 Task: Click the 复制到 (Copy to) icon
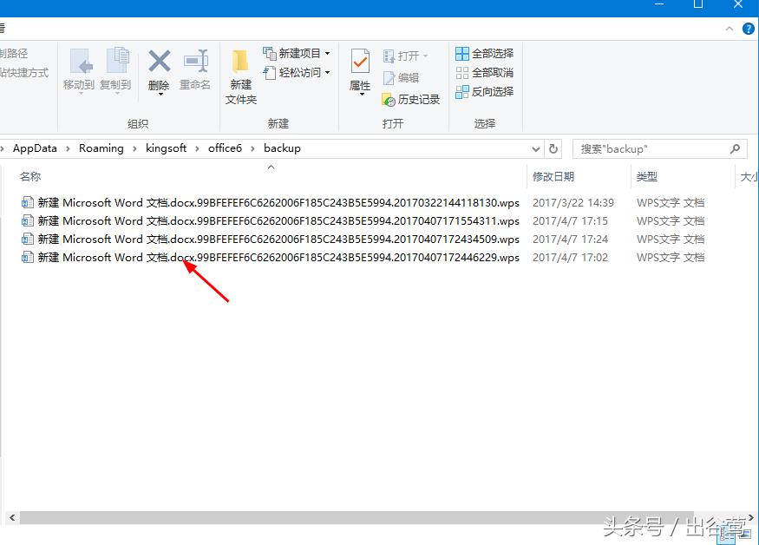[x=117, y=69]
